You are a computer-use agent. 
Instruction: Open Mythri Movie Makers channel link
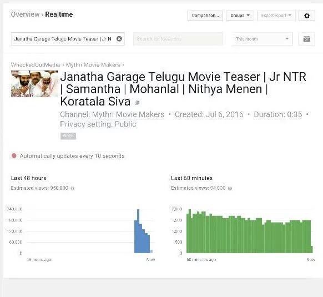click(128, 114)
